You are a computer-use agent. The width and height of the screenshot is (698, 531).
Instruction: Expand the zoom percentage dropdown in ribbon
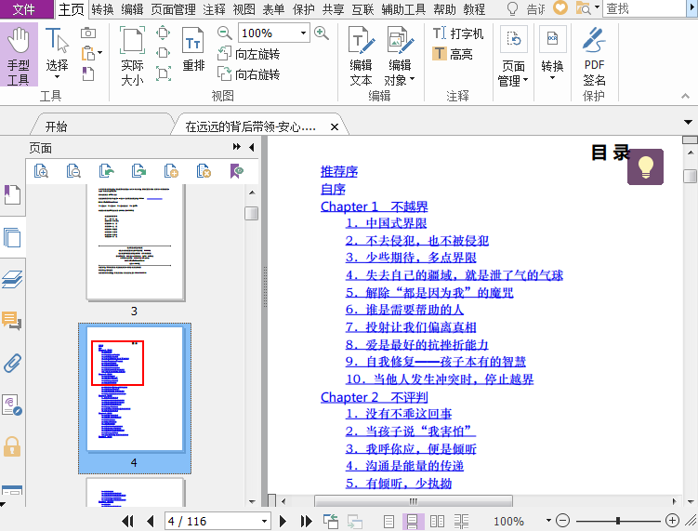pos(303,33)
